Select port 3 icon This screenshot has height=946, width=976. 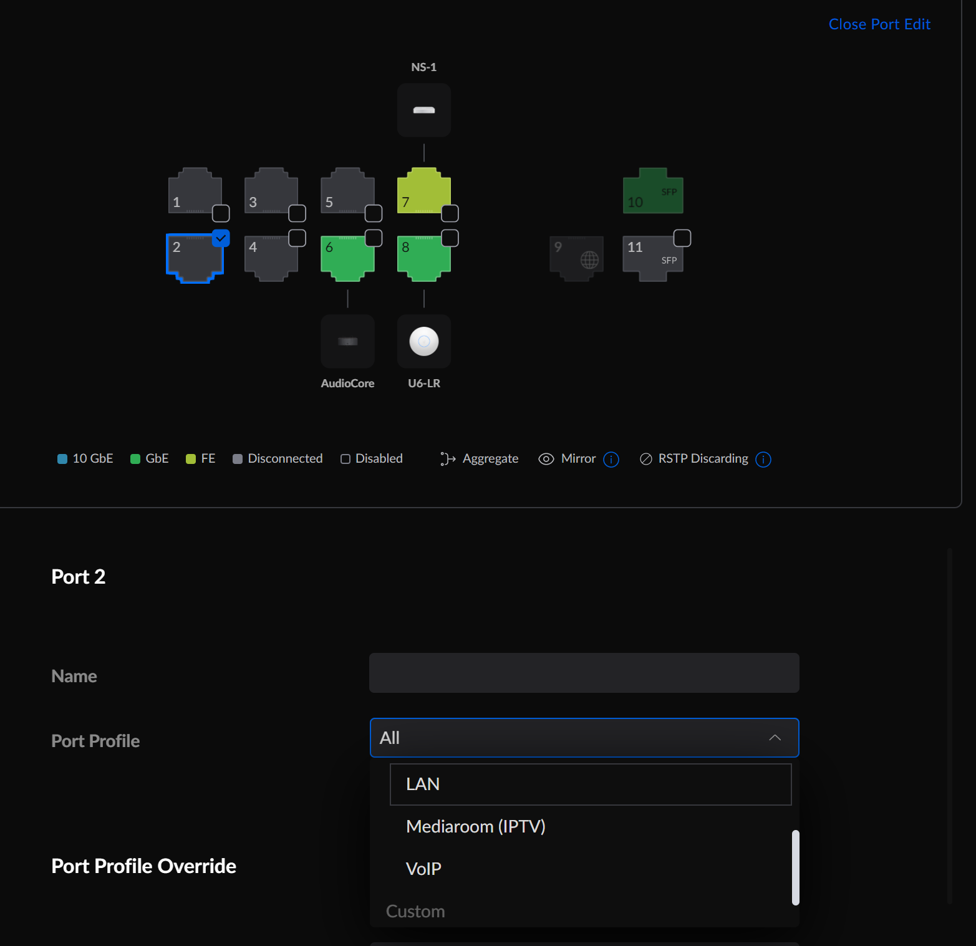(x=271, y=190)
